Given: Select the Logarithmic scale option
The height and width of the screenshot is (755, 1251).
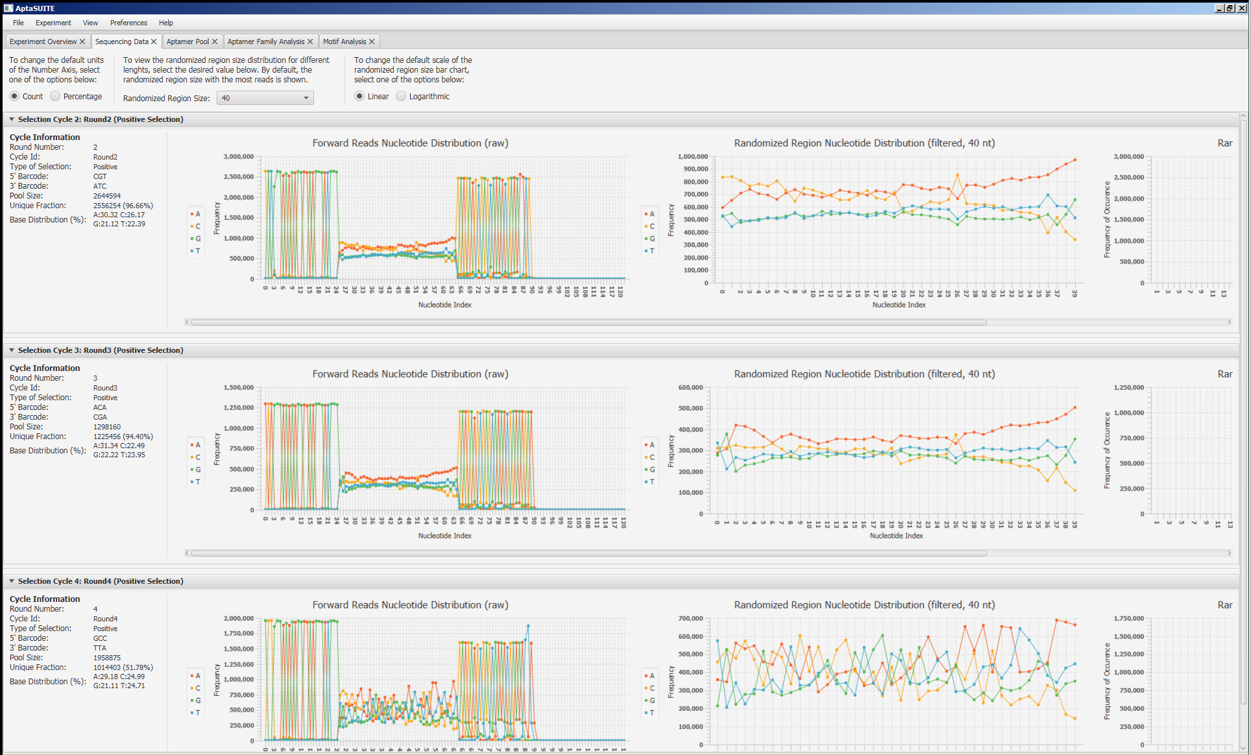Looking at the screenshot, I should pyautogui.click(x=402, y=96).
